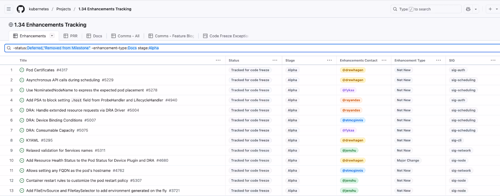Viewport: 500px width, 196px height.
Task: Click open-issue icon for DRA extended resource row
Action: pos(22,110)
